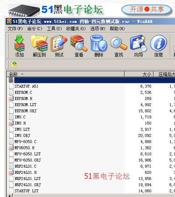This screenshot has width=175, height=197.
Task: Select the file IMU.OBJ
Action: [22, 135]
